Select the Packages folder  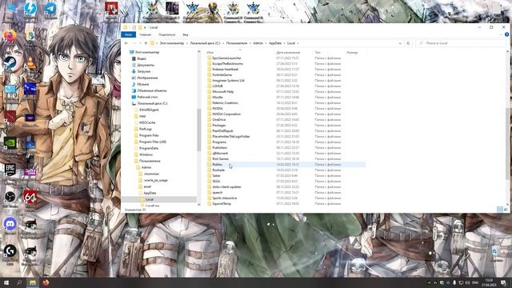(218, 126)
